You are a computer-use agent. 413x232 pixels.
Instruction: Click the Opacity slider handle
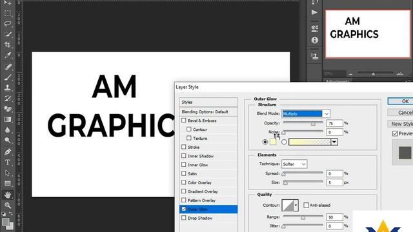[313, 124]
